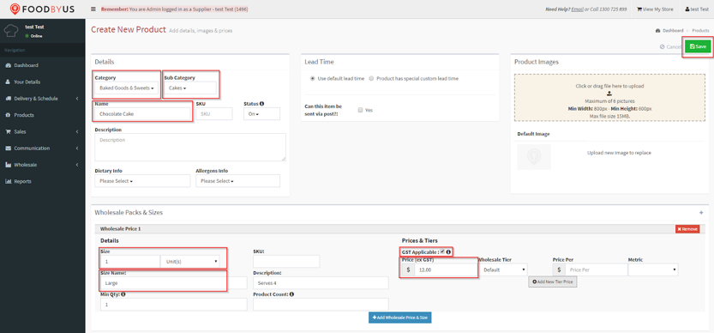This screenshot has height=333, width=714.
Task: Open the Allergens Info dropdown
Action: click(x=237, y=181)
